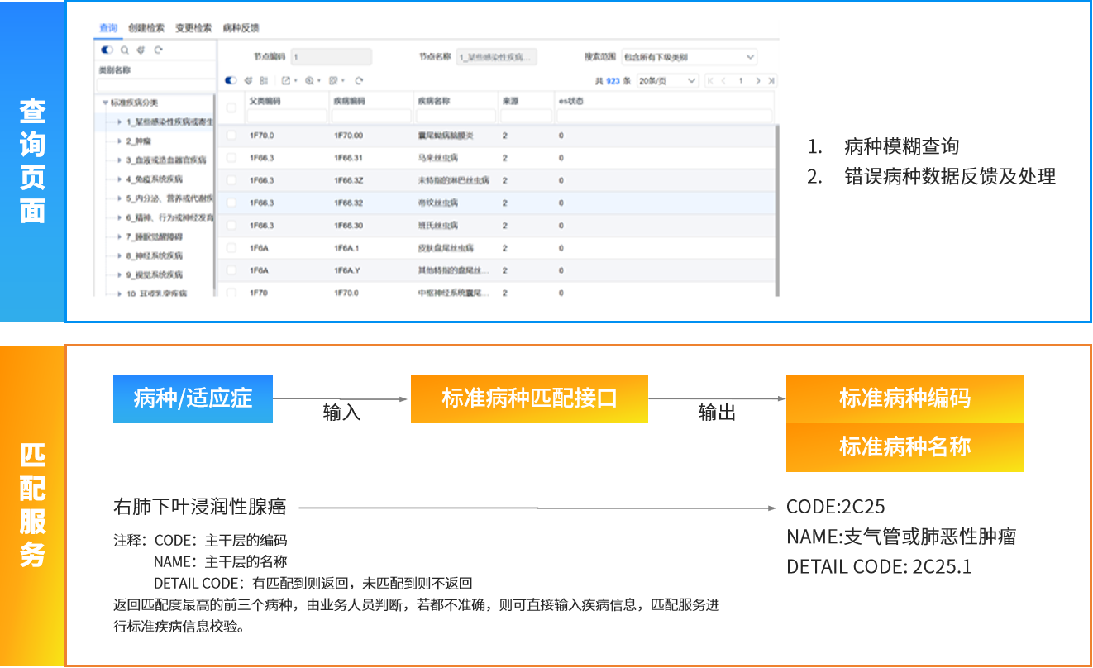Click the 标准病种匹配接口 button
Viewport: 1093px width, 668px height.
point(529,398)
